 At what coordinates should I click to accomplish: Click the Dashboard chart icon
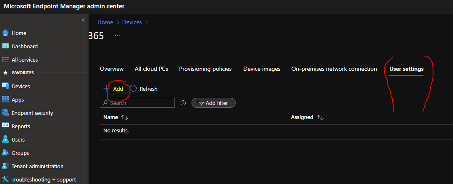[x=5, y=46]
